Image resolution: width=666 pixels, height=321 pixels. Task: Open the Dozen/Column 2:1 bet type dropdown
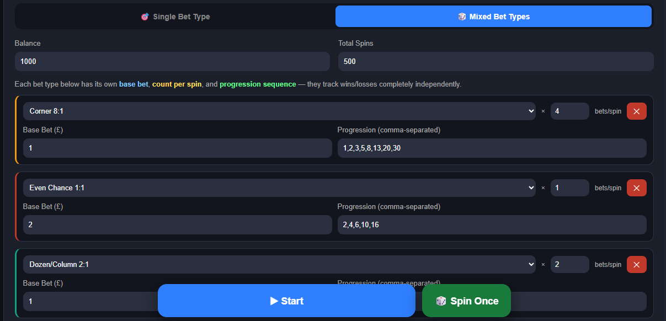(x=279, y=264)
